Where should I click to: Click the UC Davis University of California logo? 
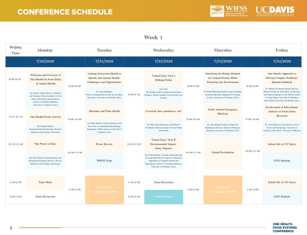275,11
